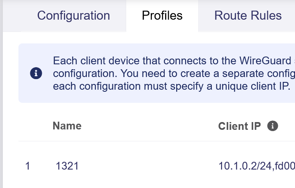Click the banner line starting "Each client device"
Screen dimensions: 295x188
[172, 61]
